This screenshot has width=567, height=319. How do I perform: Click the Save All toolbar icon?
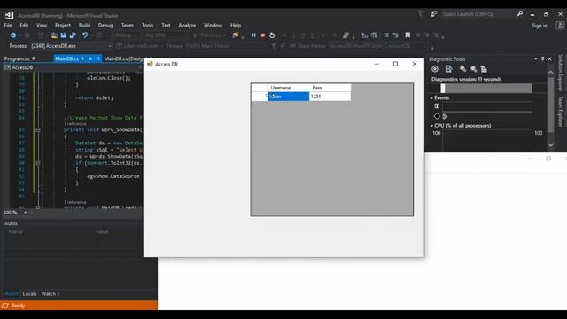click(x=73, y=35)
